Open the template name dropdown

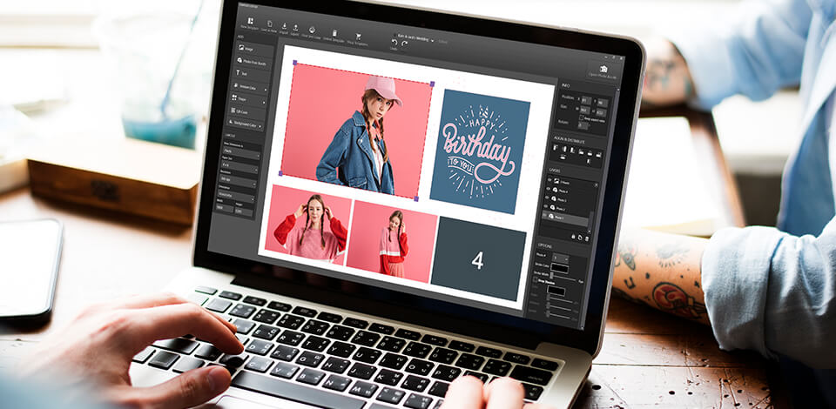tap(433, 41)
